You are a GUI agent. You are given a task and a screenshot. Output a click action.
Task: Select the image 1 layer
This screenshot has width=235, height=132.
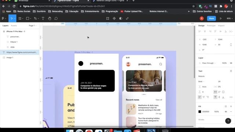[10, 58]
